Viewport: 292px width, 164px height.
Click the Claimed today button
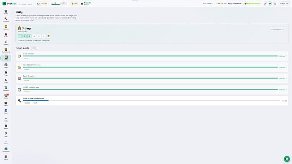[x=278, y=29]
